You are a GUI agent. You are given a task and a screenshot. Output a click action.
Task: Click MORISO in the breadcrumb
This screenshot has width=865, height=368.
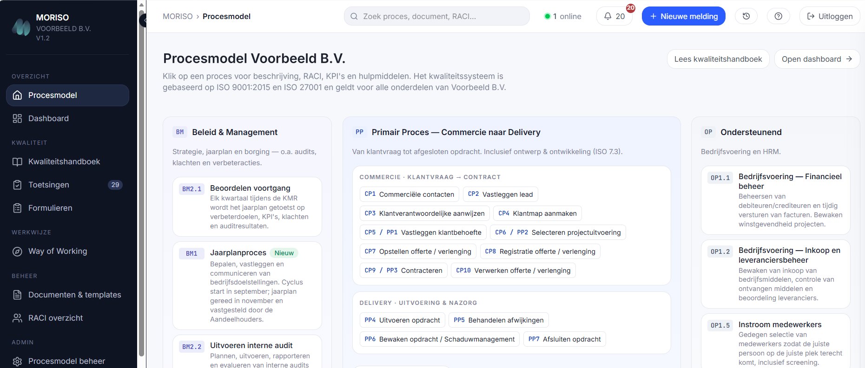tap(178, 16)
